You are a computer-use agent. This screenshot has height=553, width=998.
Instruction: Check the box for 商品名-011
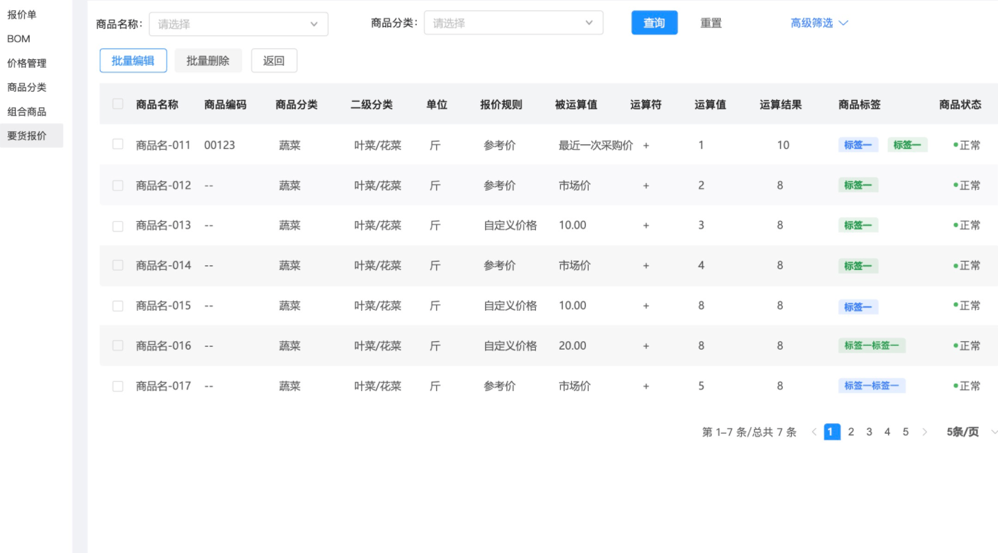coord(118,144)
